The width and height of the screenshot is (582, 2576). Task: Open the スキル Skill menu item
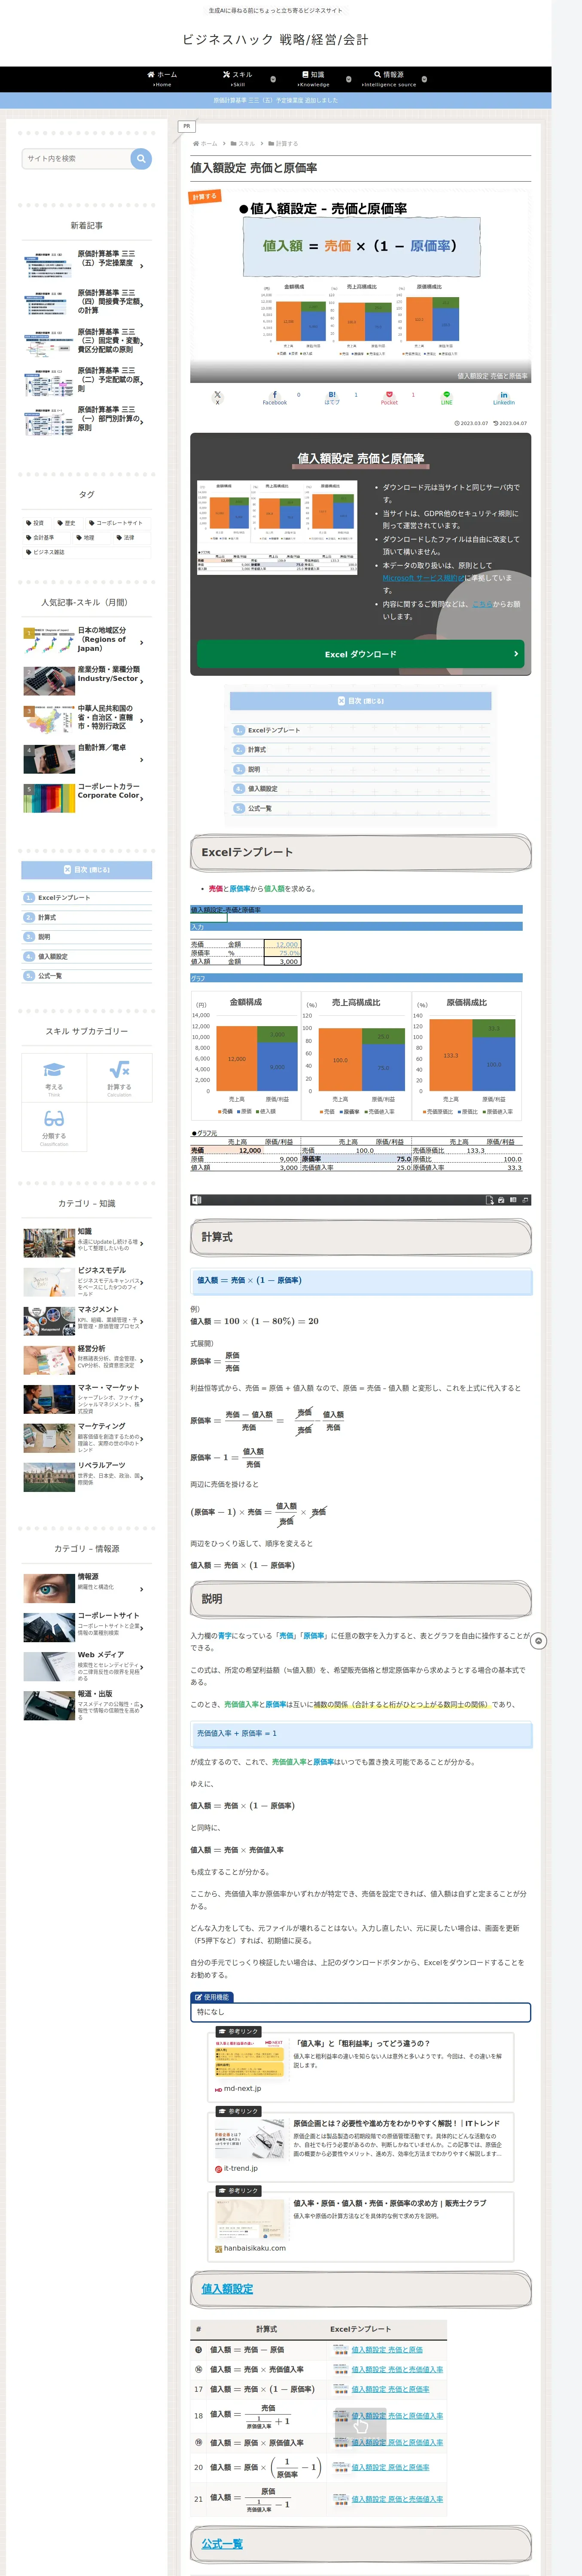[x=238, y=79]
